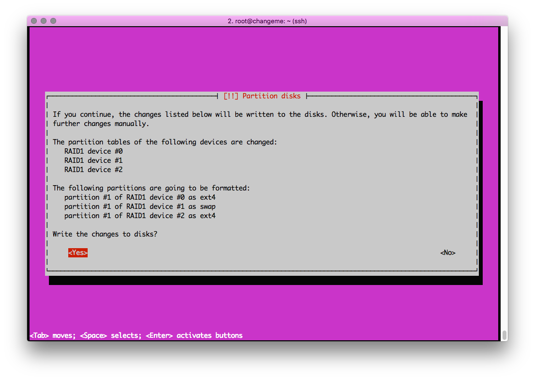Click the RAID1 device #1 line

coord(93,160)
